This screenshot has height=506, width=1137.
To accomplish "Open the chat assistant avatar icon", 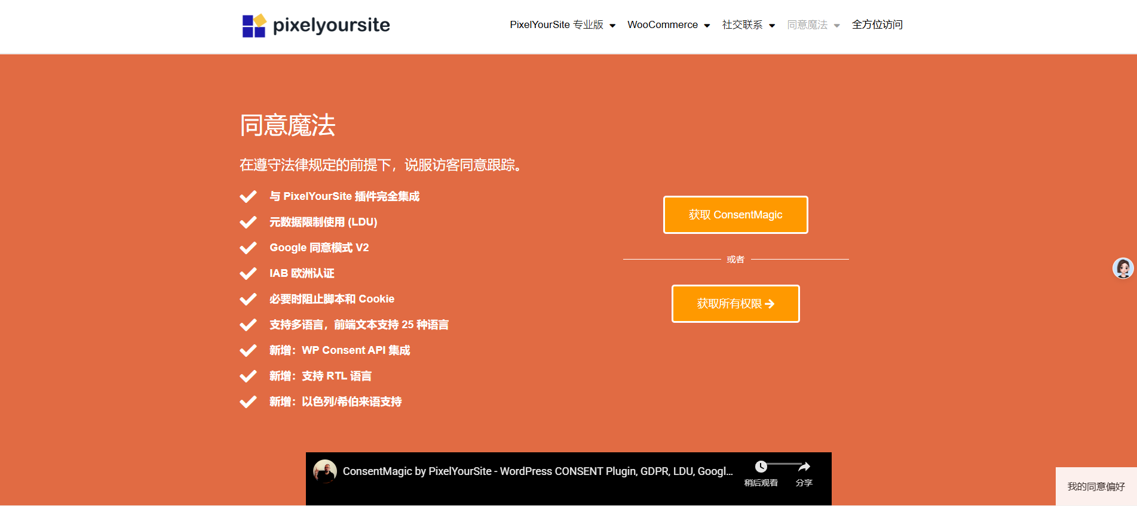I will coord(1123,269).
